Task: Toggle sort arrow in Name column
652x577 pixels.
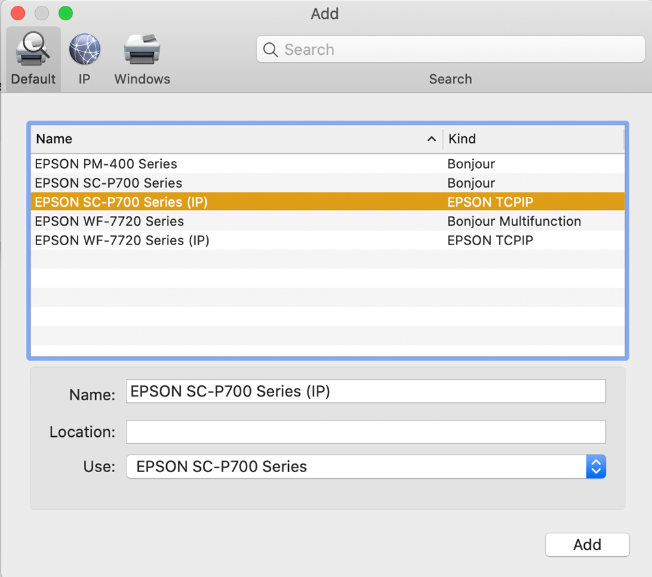Action: [x=431, y=139]
